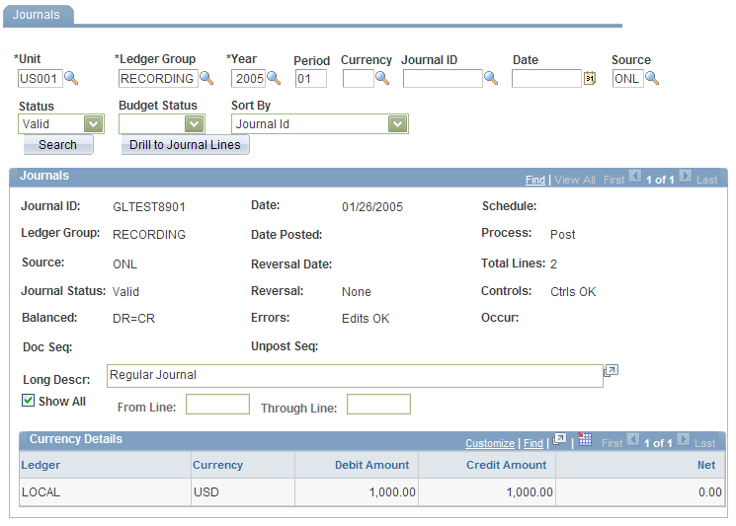Open the Status dropdown

pos(93,124)
